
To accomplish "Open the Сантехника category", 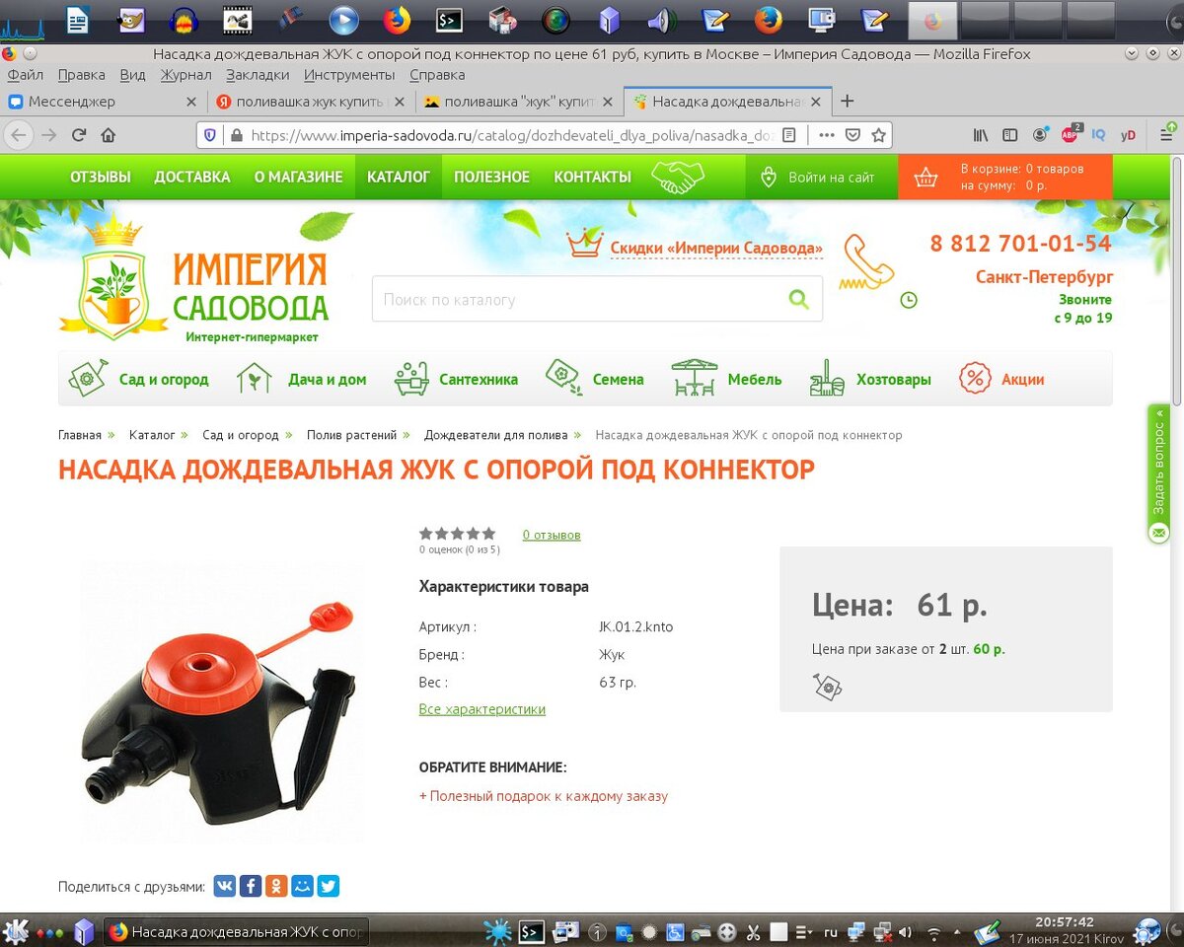I will click(456, 379).
